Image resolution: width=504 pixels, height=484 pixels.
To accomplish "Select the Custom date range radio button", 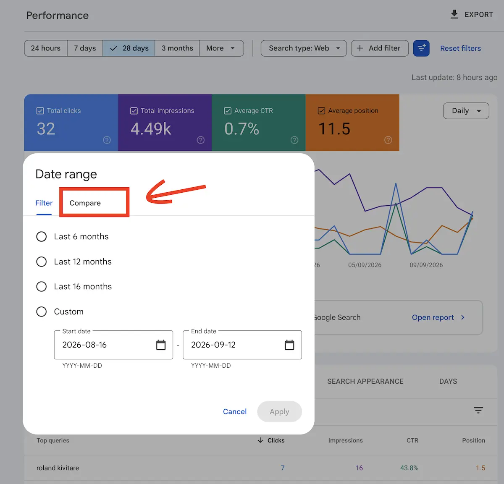I will point(42,312).
